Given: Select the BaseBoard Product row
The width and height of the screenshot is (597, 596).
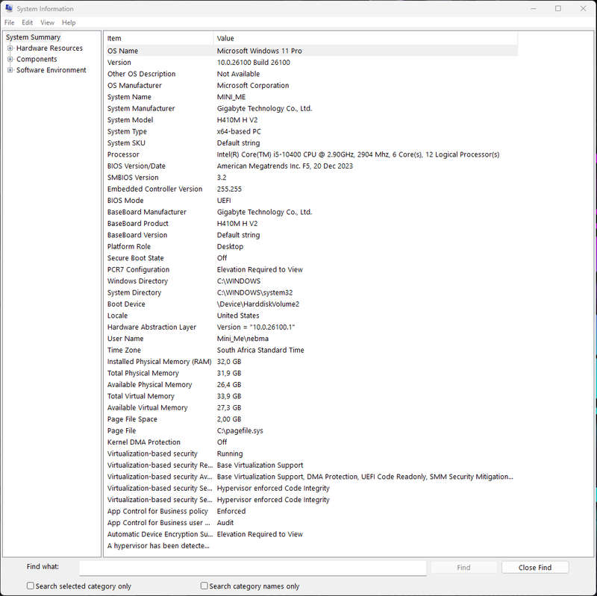Looking at the screenshot, I should tap(311, 223).
